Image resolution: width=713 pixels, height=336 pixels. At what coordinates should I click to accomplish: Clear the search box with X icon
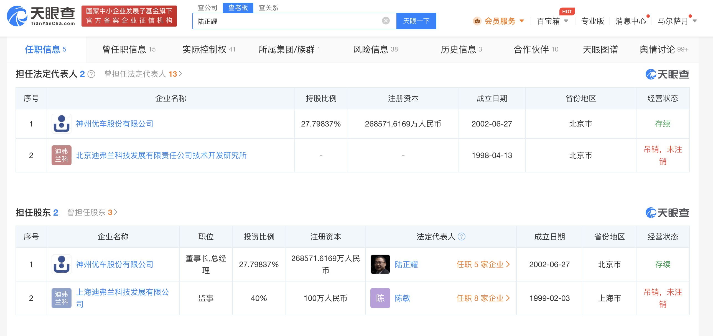[386, 21]
